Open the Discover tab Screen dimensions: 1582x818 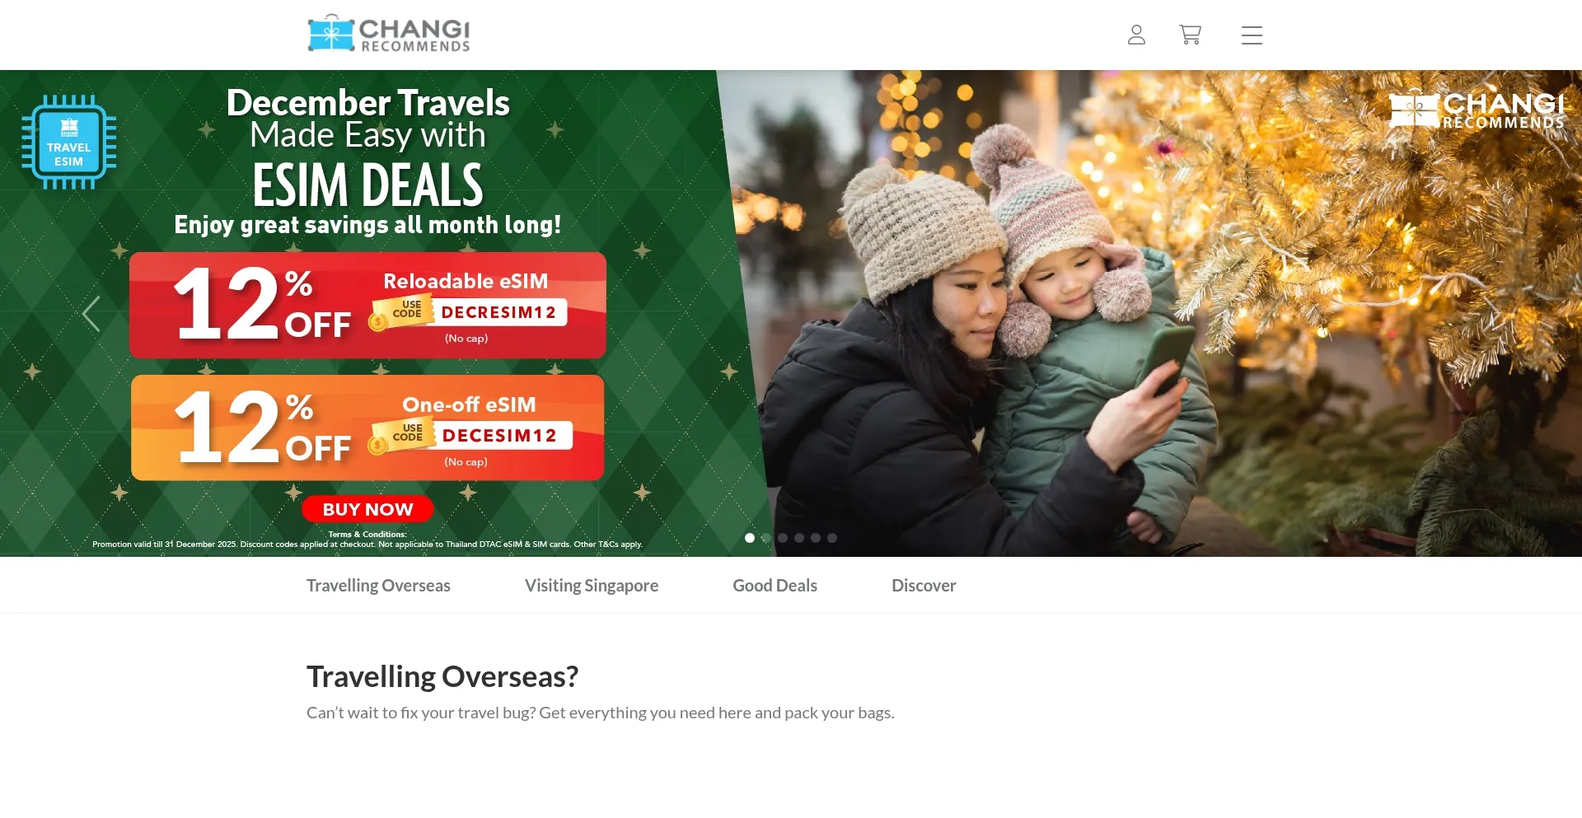point(924,586)
